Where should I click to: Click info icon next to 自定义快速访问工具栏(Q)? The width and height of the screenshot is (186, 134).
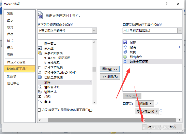160,24
